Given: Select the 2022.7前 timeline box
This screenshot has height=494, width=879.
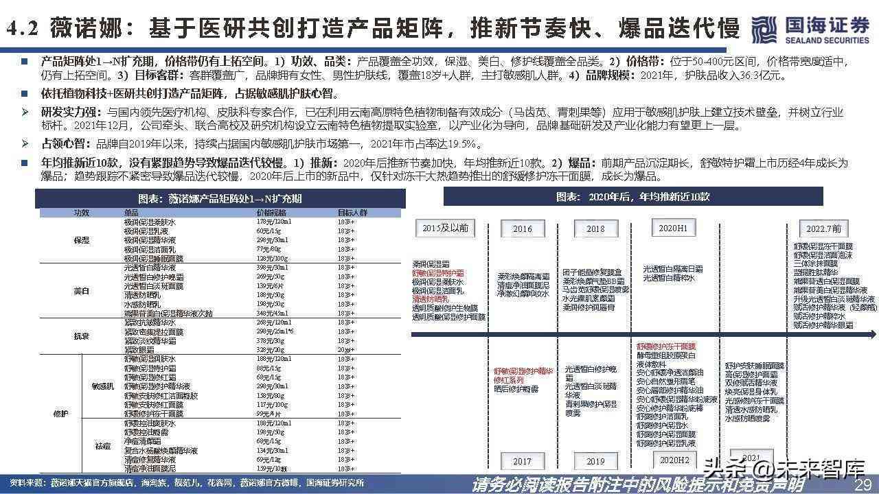Looking at the screenshot, I should coord(823,228).
